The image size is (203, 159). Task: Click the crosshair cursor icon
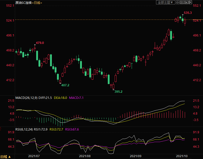[x=178, y=2]
